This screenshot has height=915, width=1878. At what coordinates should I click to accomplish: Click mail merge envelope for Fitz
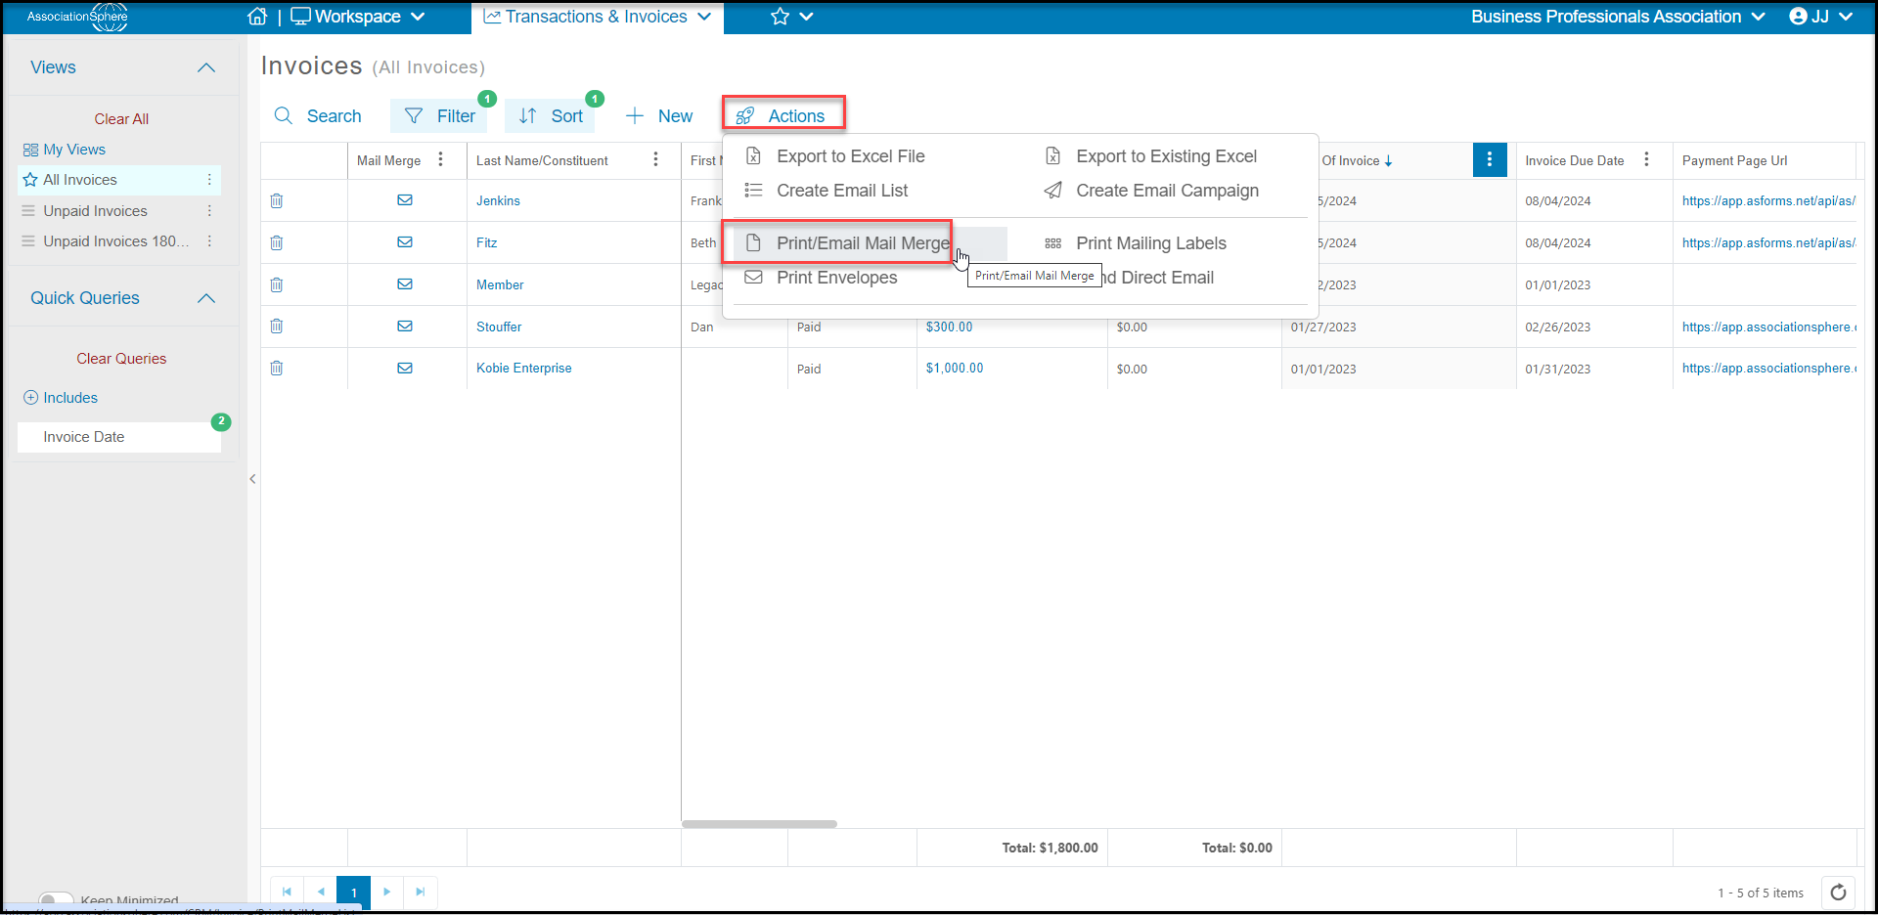[405, 242]
